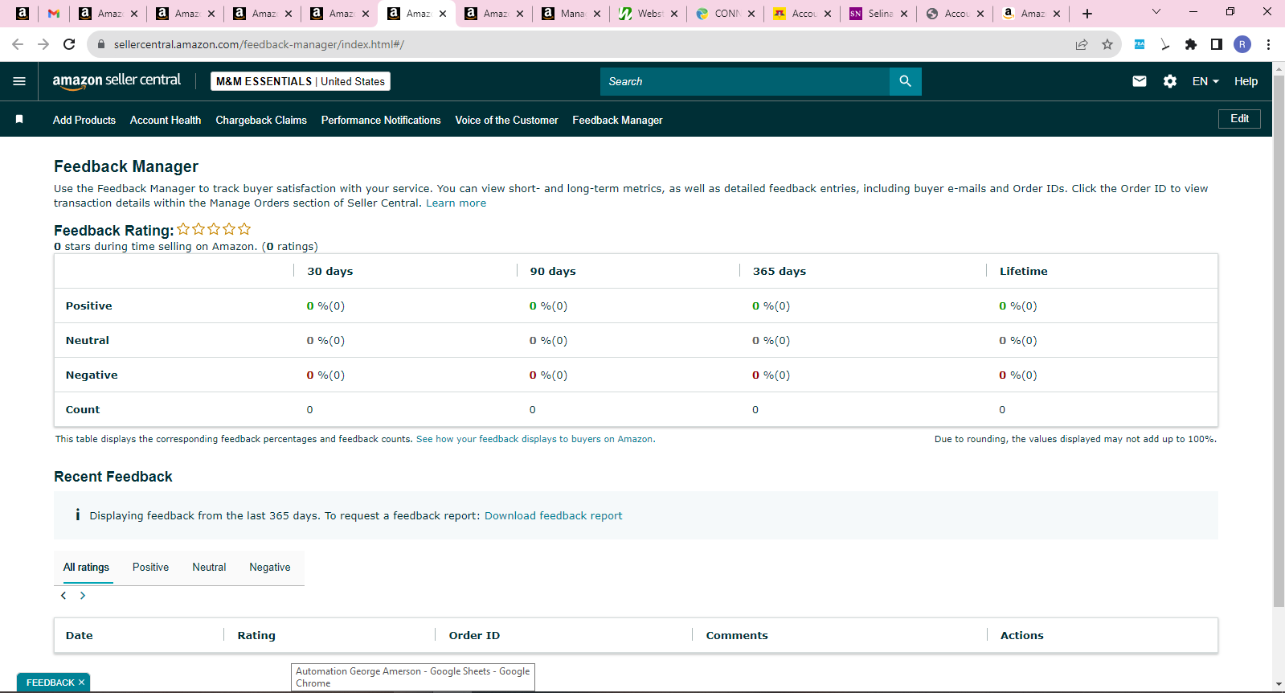Download feedback report link
The image size is (1285, 693).
click(x=553, y=516)
